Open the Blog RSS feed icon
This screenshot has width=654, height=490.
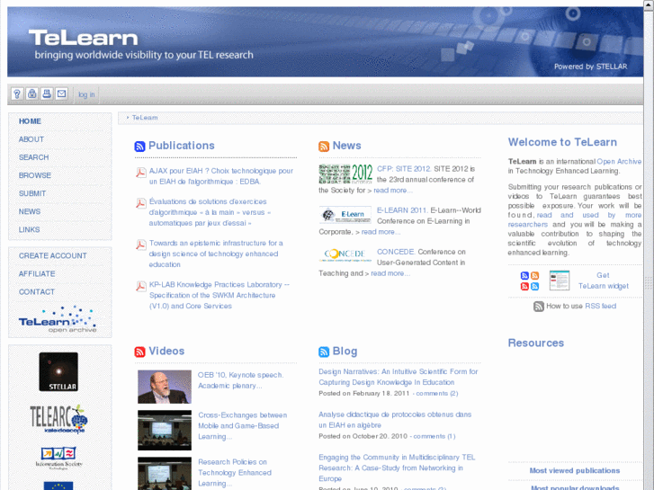[324, 352]
